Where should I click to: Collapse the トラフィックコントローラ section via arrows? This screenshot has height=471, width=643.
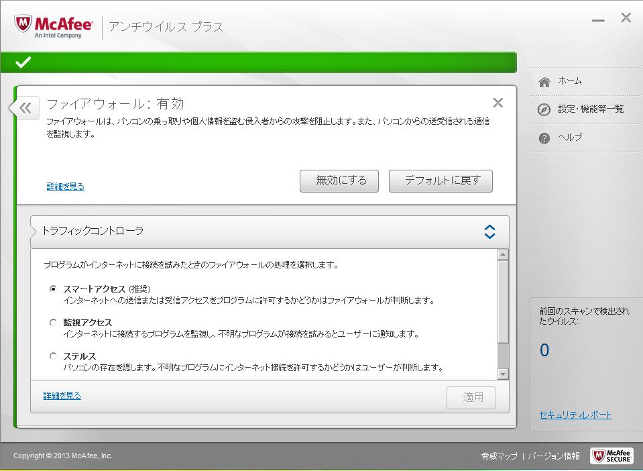(x=489, y=231)
